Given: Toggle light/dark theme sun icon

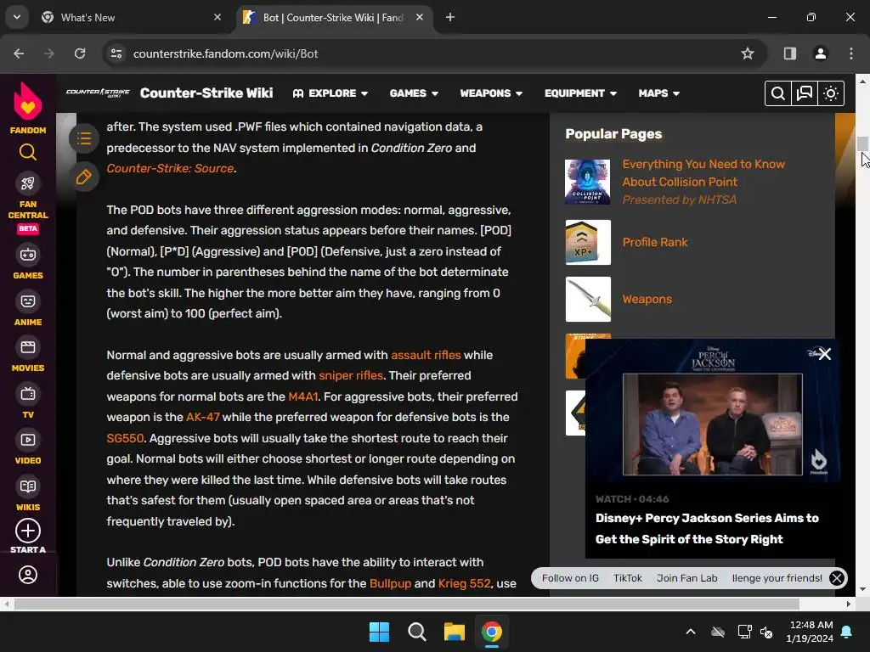Looking at the screenshot, I should [831, 93].
